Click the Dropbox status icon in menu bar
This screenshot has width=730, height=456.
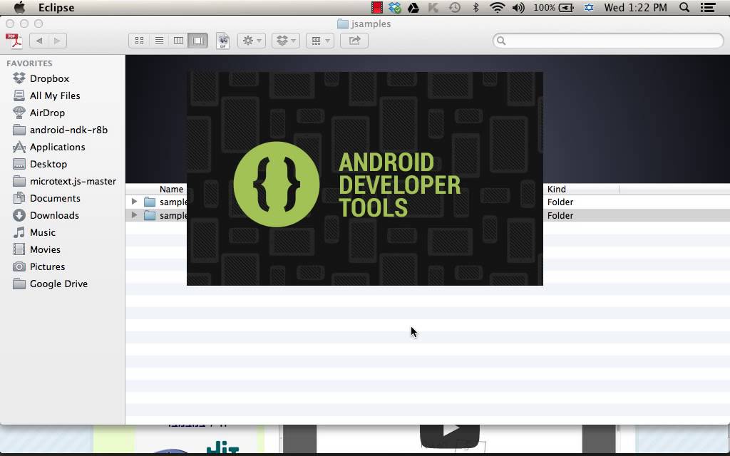(395, 7)
